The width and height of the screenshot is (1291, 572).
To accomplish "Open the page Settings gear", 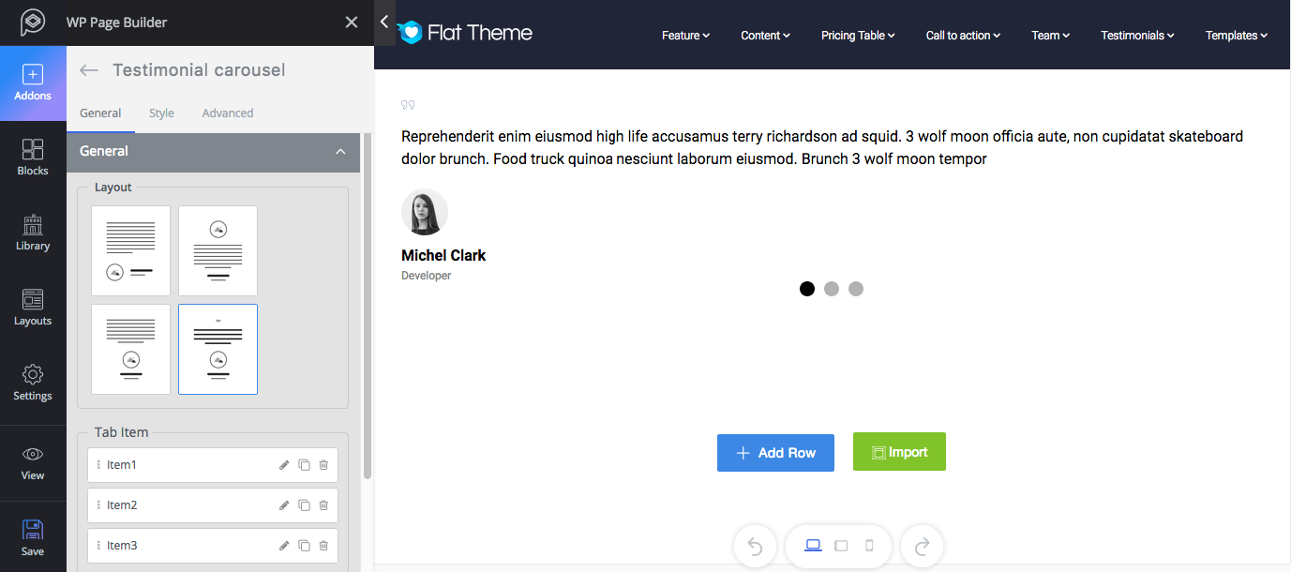I will [x=33, y=383].
